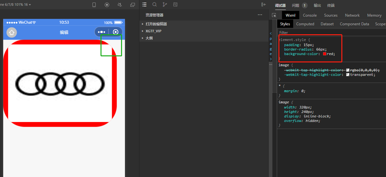The image size is (386, 177).
Task: Click the red background-color swatch
Action: tap(325, 54)
